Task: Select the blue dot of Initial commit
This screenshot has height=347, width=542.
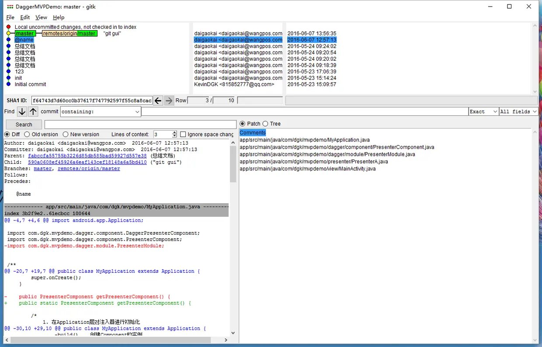Action: point(8,84)
